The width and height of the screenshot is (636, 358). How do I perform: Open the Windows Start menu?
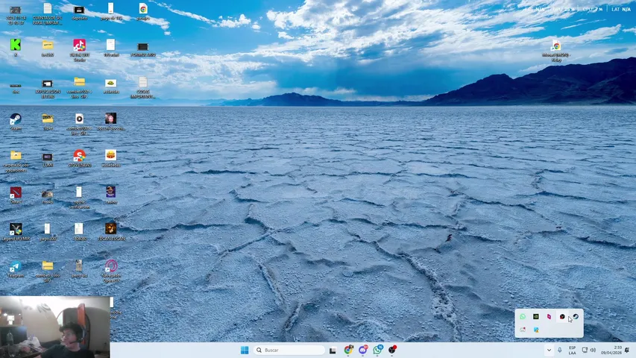coord(245,350)
